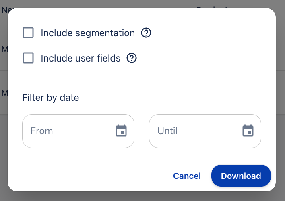Click the "Include segmentation" label text
Image resolution: width=285 pixels, height=201 pixels.
pos(88,33)
